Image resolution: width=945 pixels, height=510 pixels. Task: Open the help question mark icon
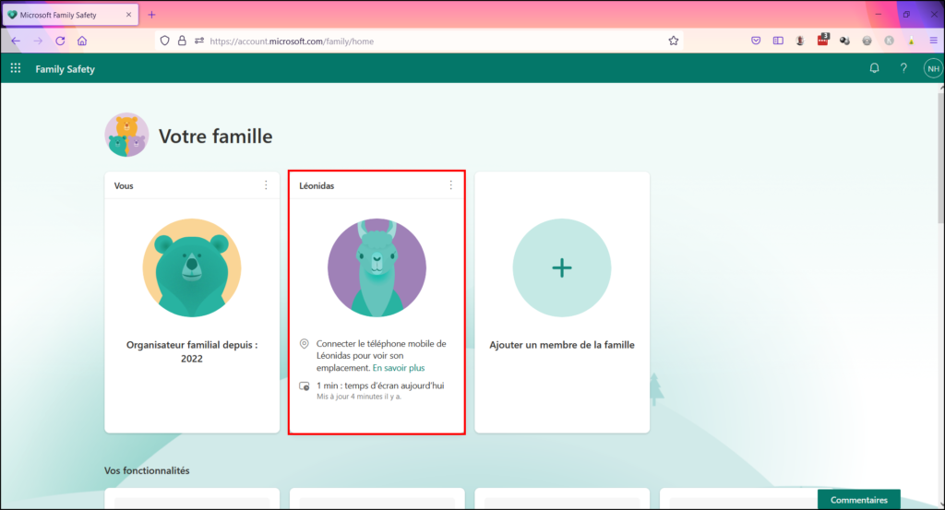(903, 68)
